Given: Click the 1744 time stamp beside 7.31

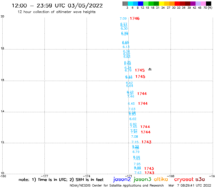Looking at the screenshot, I should 142,94.
